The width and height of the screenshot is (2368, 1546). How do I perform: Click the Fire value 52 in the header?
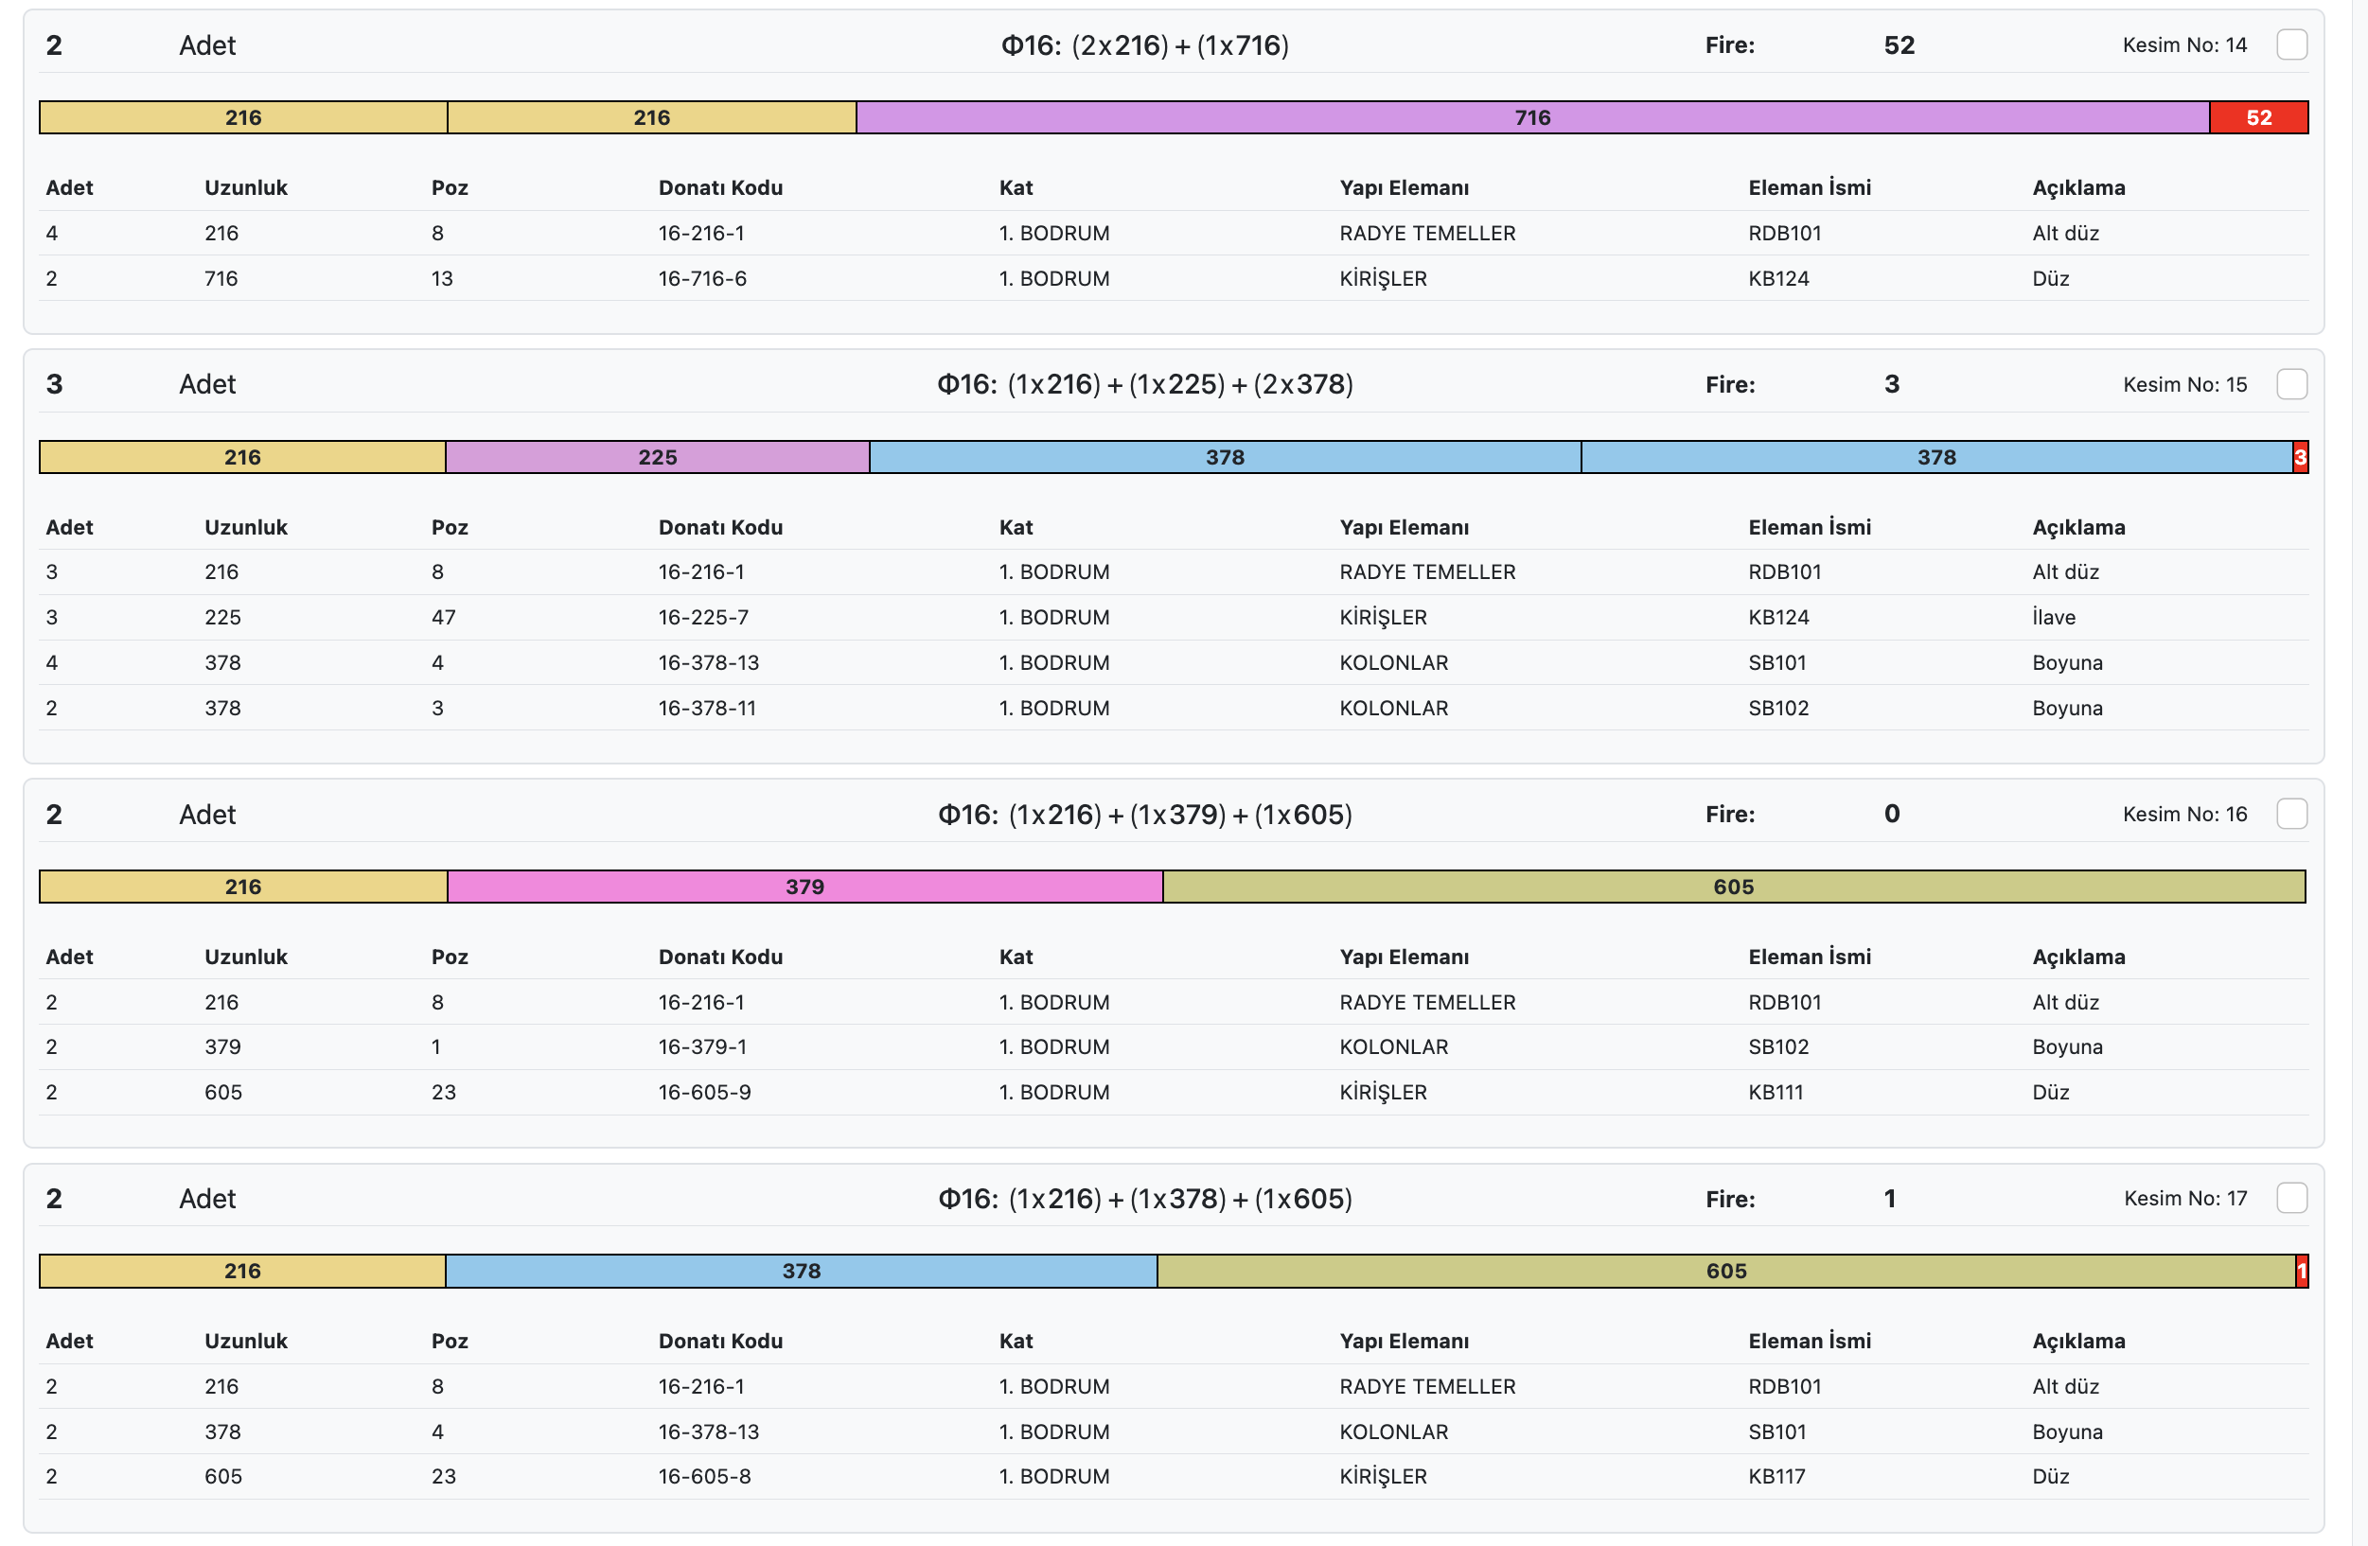pyautogui.click(x=1899, y=45)
